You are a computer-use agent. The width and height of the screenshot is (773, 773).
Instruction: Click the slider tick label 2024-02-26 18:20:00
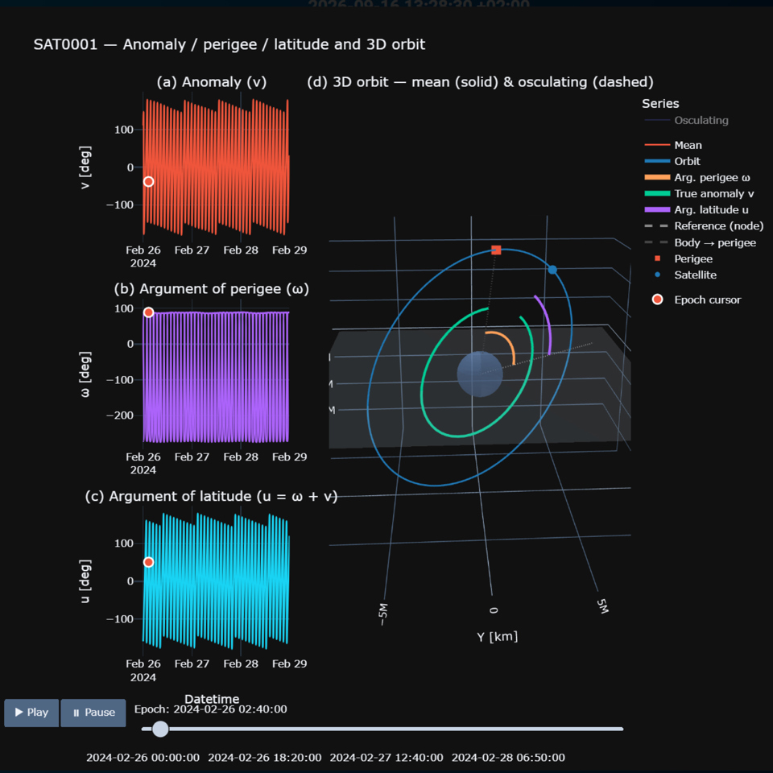click(x=265, y=757)
